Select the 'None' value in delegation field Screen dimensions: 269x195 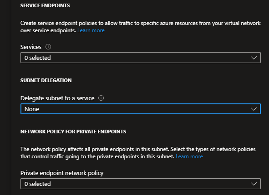click(x=32, y=109)
